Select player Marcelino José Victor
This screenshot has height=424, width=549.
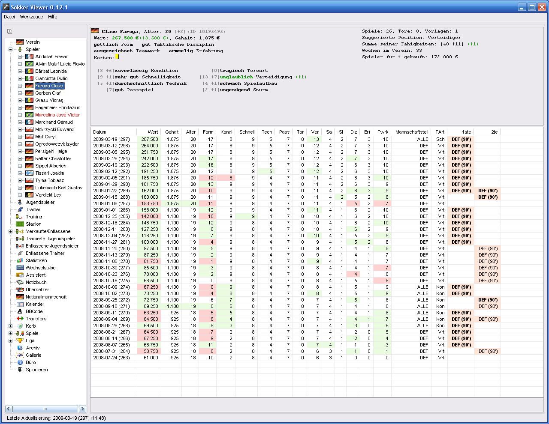point(57,115)
